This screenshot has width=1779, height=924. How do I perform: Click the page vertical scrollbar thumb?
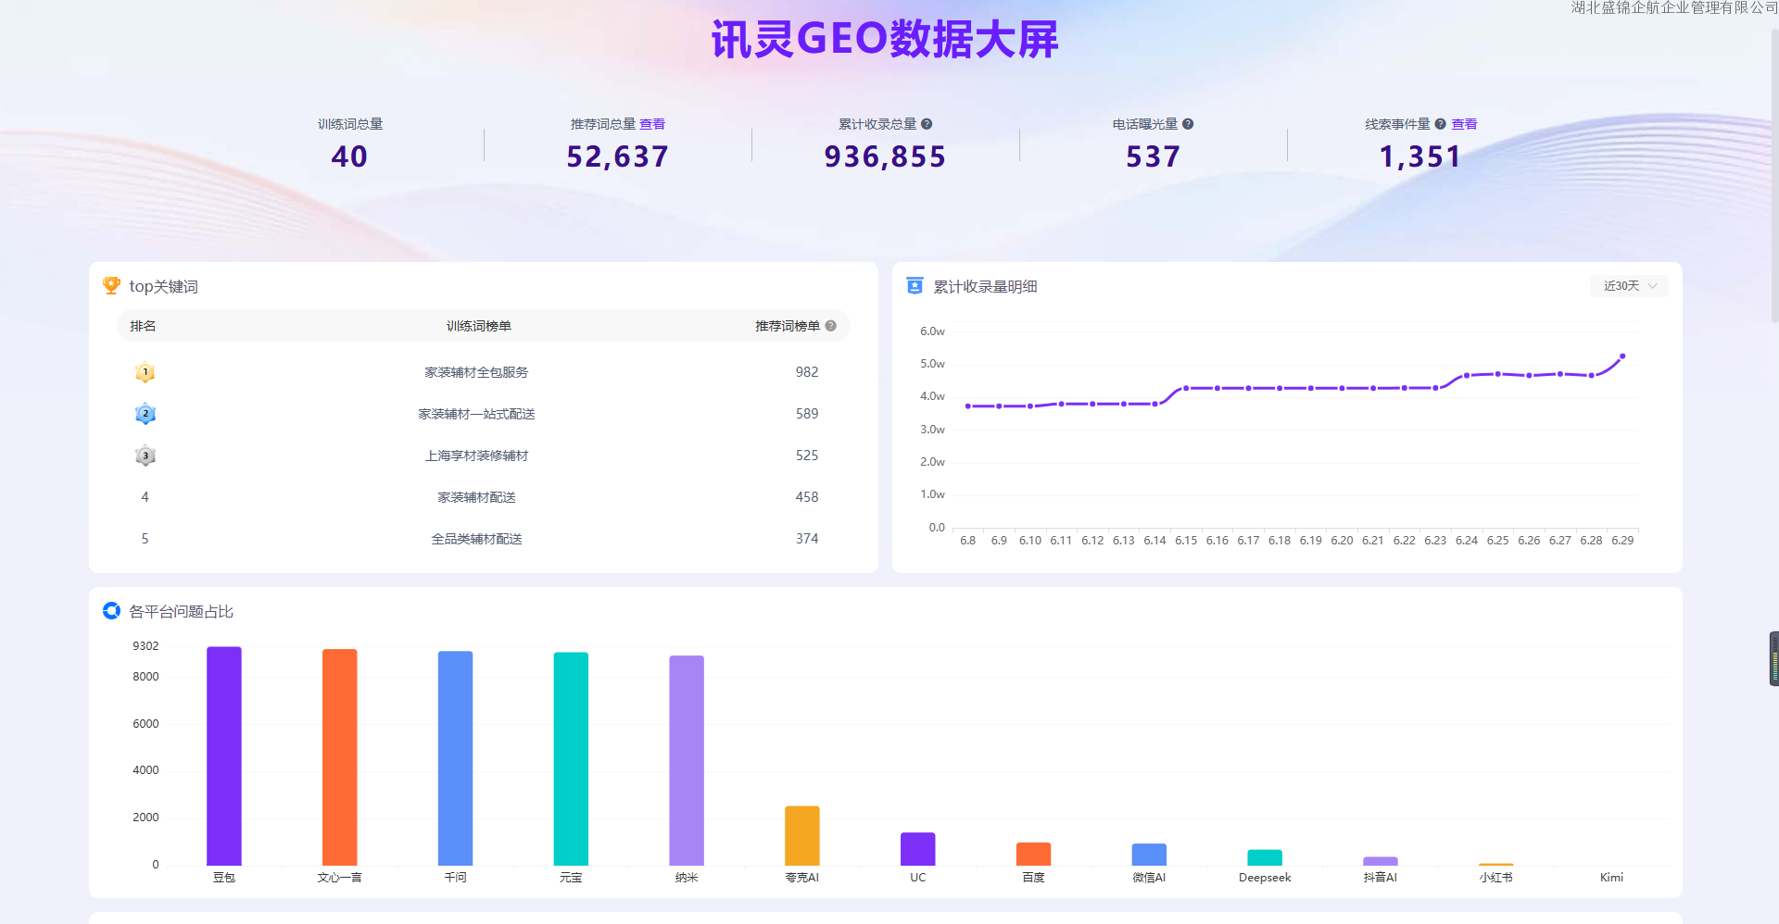point(1774,174)
